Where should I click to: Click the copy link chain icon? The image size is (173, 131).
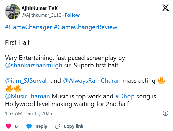coord(57,126)
